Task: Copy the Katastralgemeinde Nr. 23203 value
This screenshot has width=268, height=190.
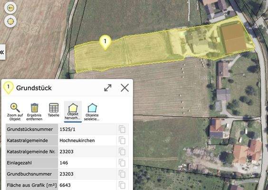Action: (x=122, y=152)
